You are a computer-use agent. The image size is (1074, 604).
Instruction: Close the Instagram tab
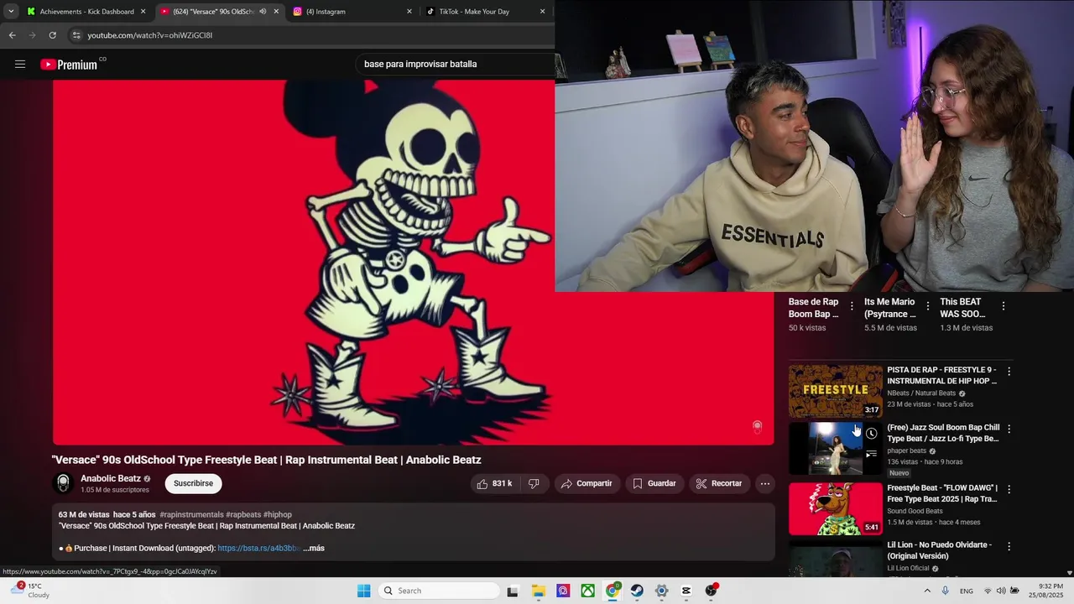coord(409,12)
